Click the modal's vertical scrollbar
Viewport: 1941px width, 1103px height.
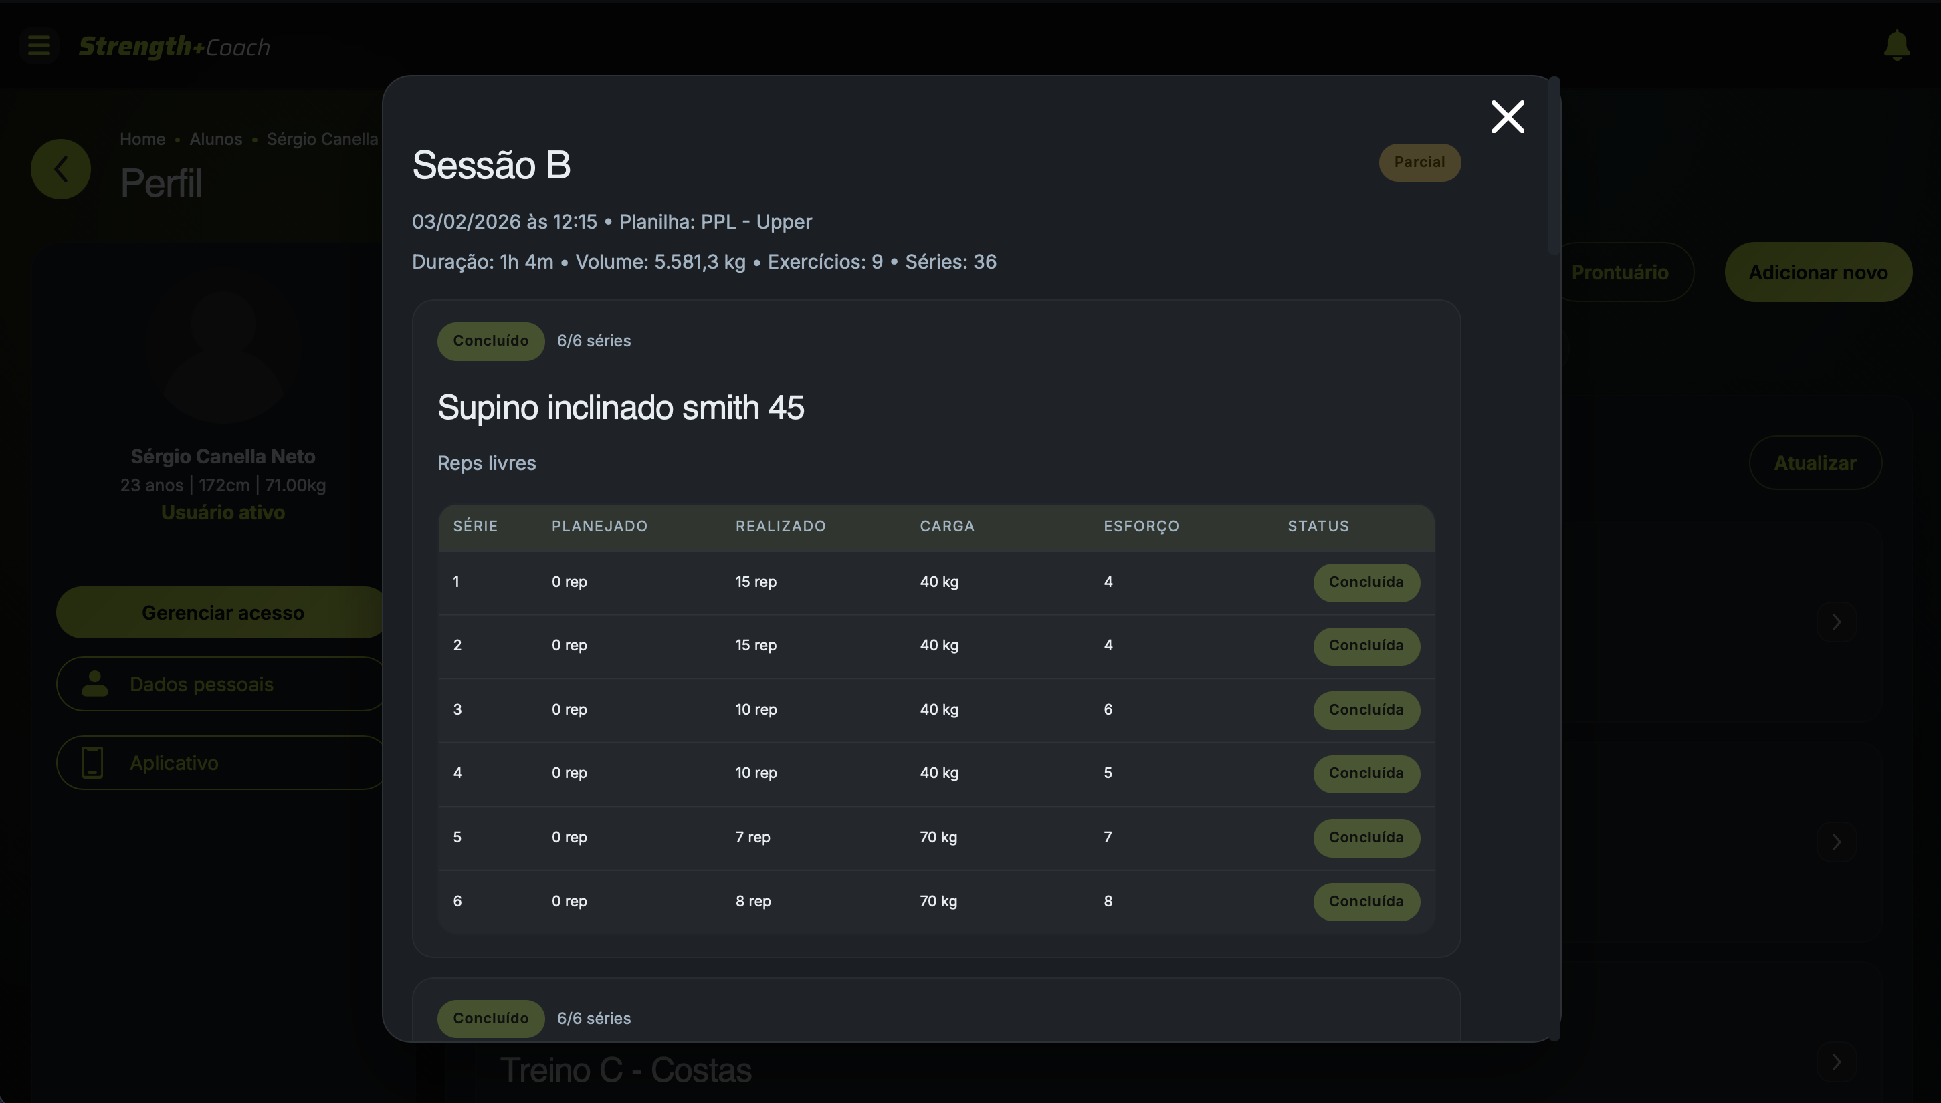click(1554, 166)
